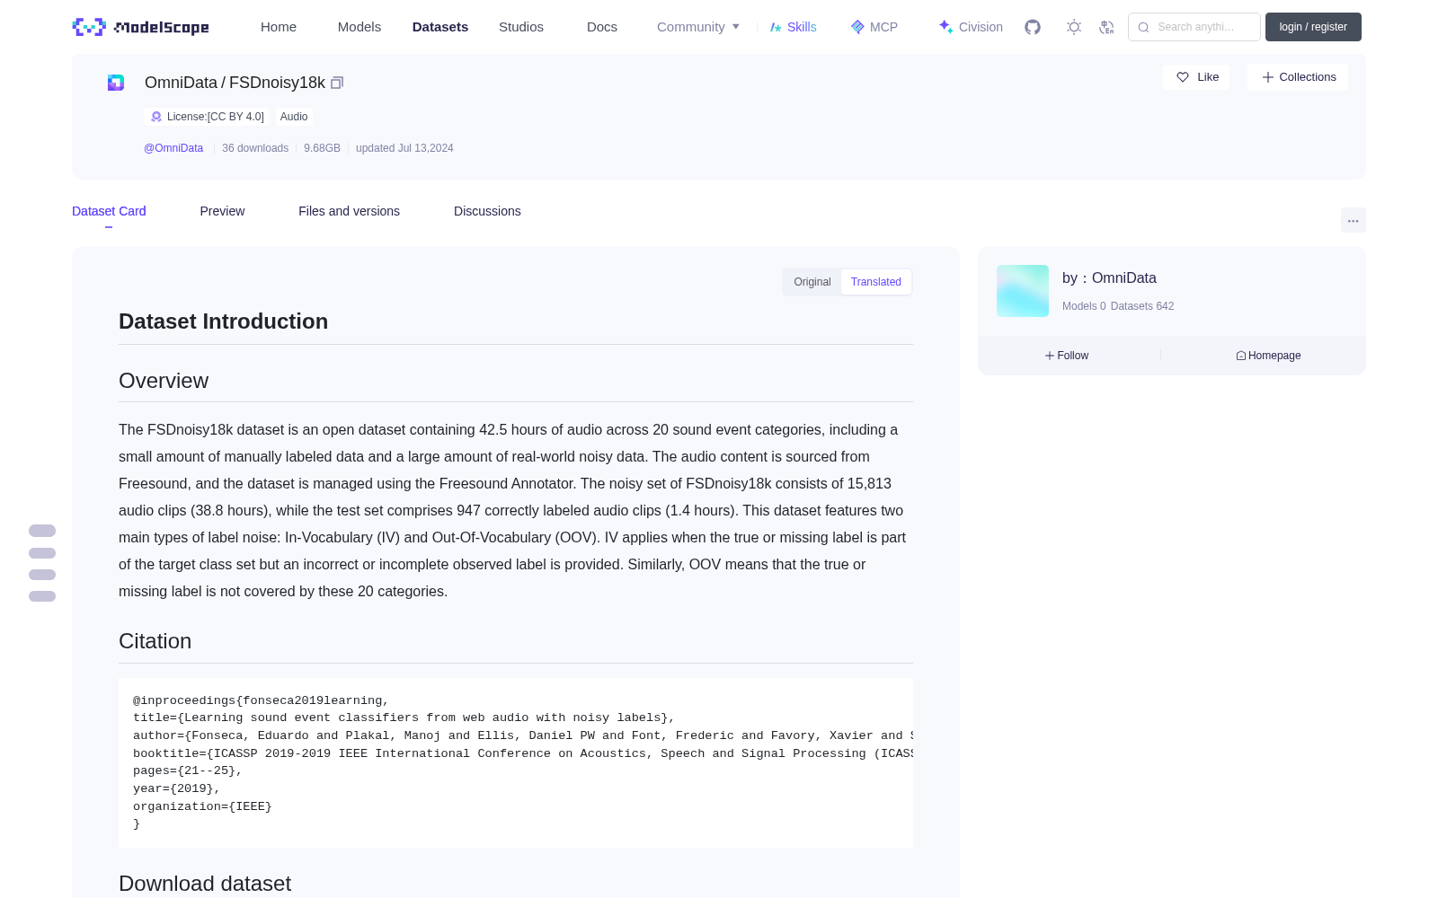
Task: Open the GitHub icon link
Action: point(1033,27)
